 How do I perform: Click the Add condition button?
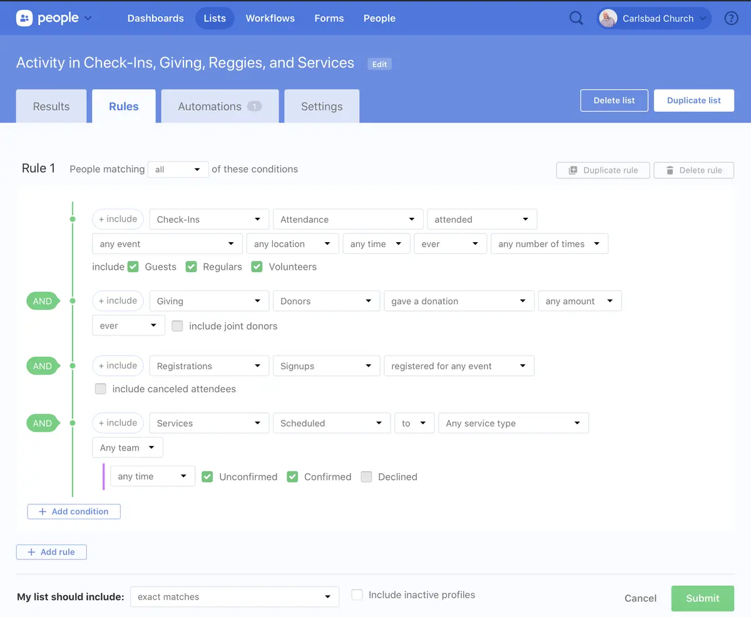(x=74, y=512)
